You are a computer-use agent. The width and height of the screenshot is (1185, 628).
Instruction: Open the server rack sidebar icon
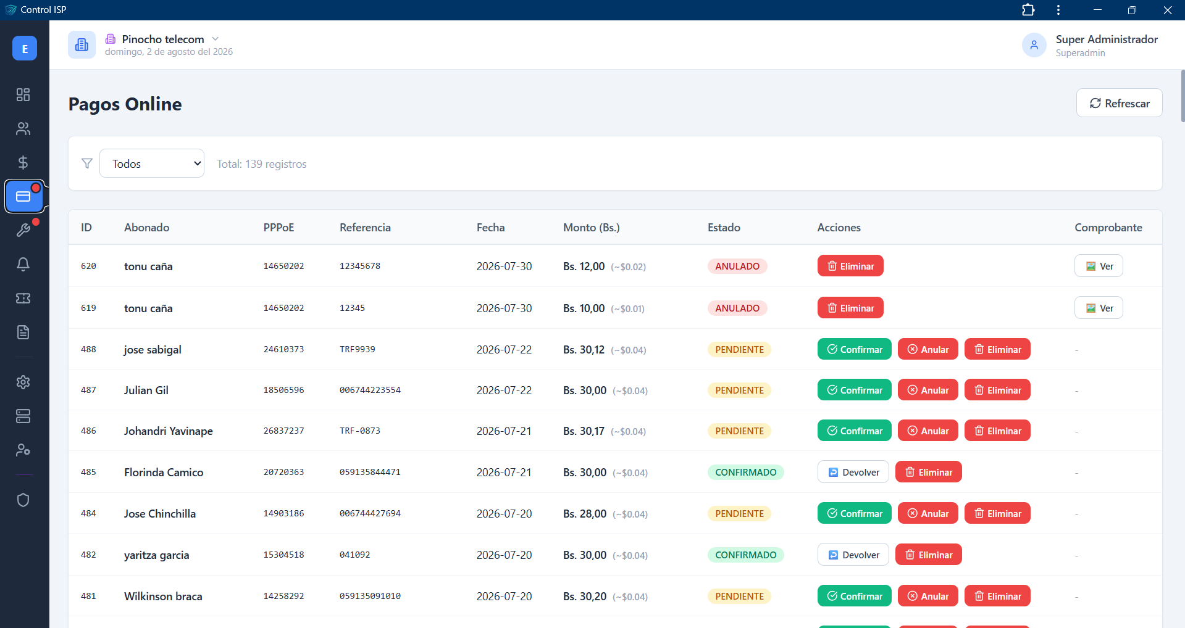[23, 416]
